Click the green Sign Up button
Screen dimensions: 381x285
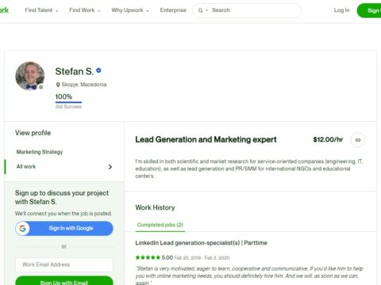pos(369,10)
